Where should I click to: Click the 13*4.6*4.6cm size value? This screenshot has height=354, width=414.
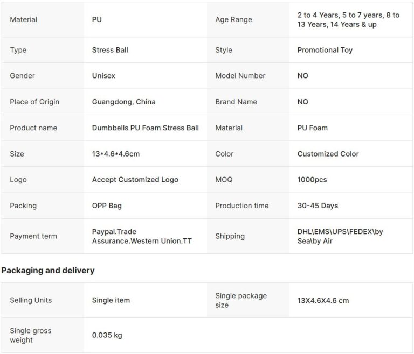click(116, 154)
